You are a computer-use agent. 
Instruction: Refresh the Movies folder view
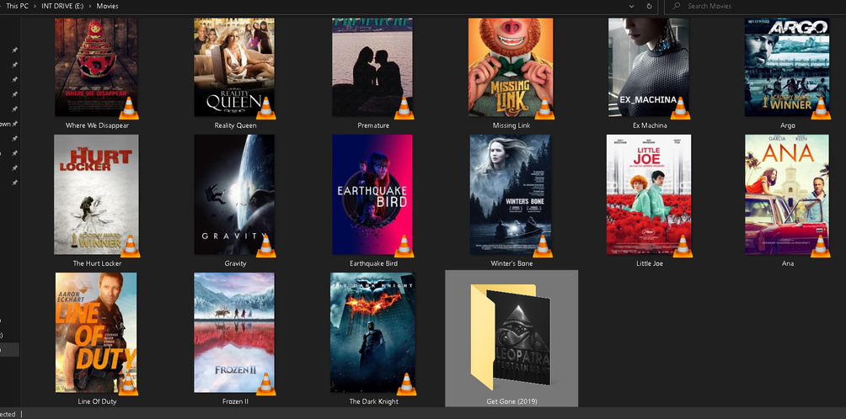point(650,7)
